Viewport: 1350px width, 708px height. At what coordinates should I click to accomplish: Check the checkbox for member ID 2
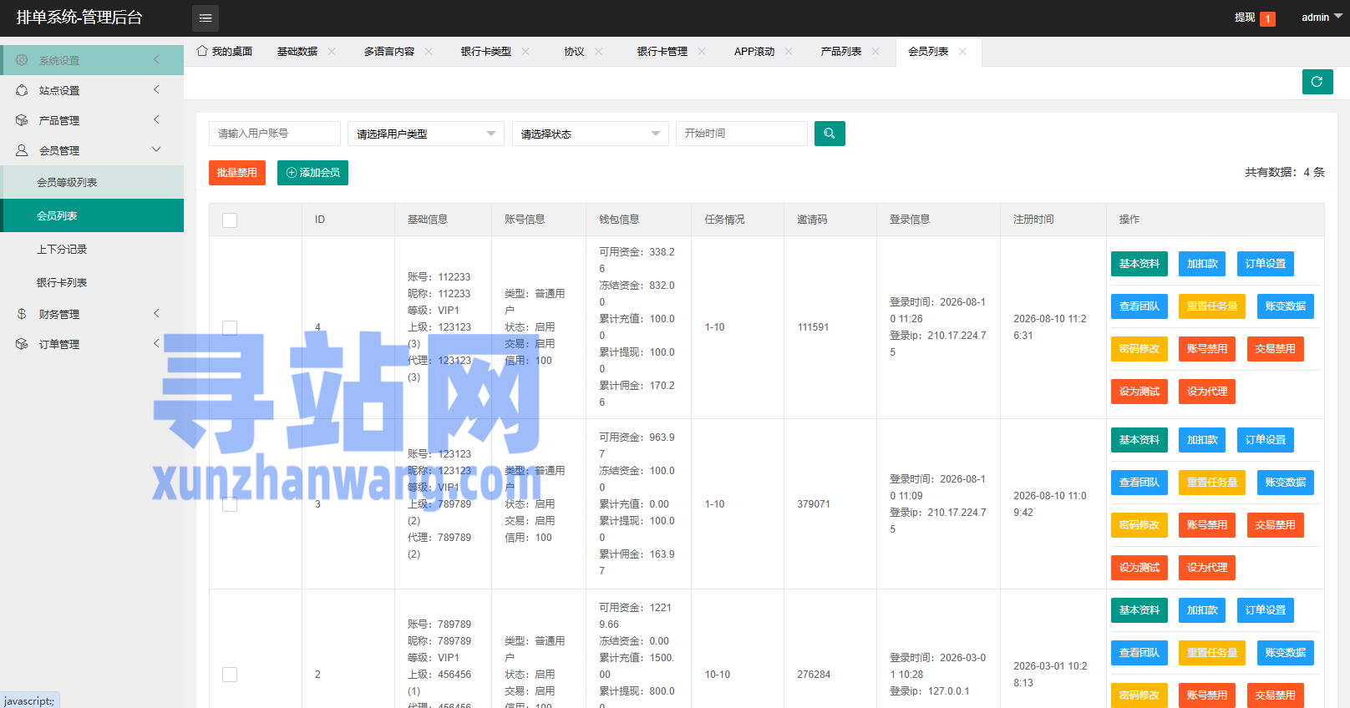click(230, 675)
